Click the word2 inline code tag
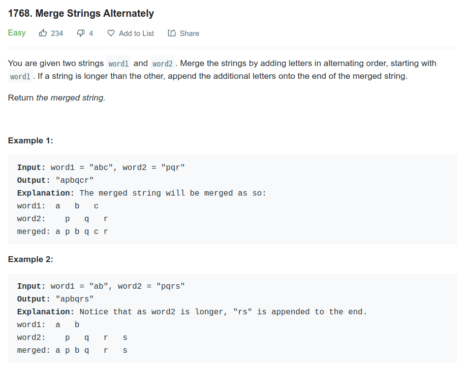This screenshot has height=369, width=469. click(x=162, y=64)
